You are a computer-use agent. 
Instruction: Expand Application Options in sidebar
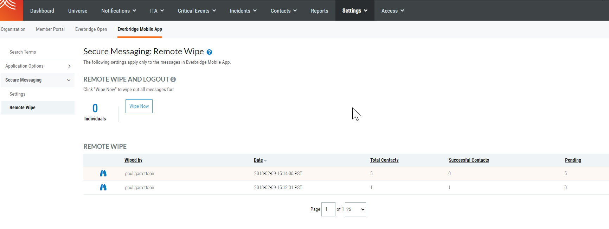click(69, 66)
